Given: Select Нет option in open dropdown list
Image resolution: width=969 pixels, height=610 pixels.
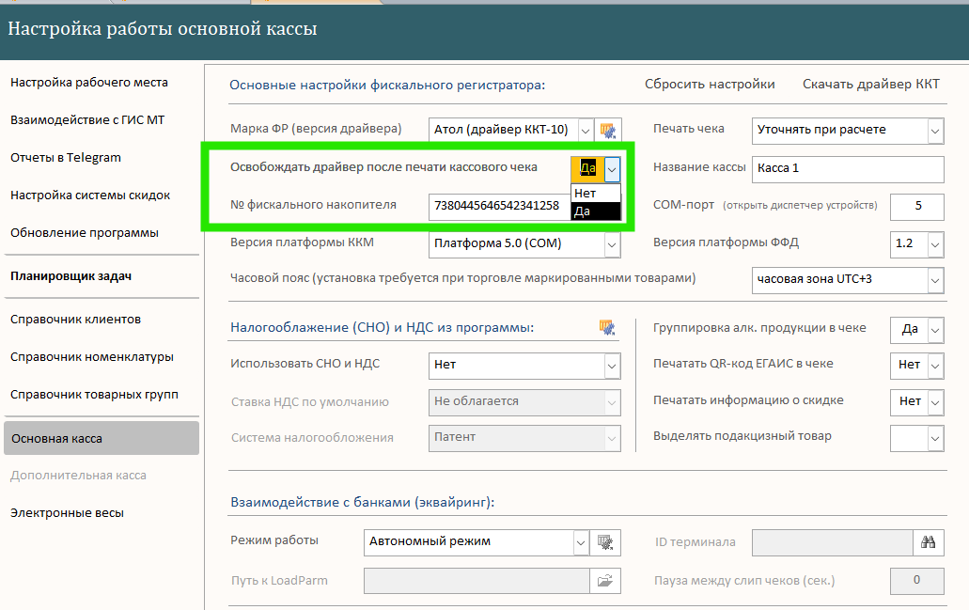Looking at the screenshot, I should click(596, 194).
